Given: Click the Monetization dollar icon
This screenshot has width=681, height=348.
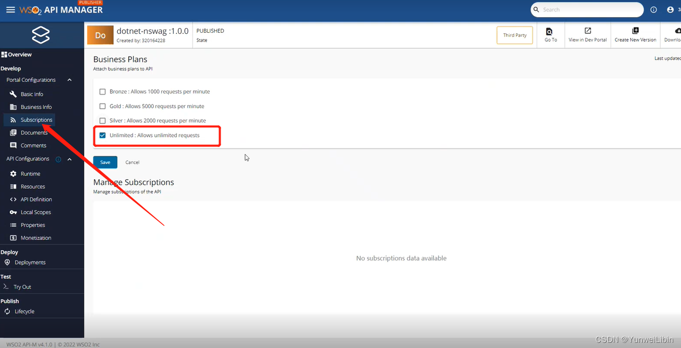Looking at the screenshot, I should click(x=13, y=238).
